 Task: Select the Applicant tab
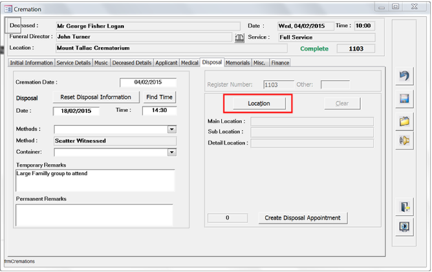tap(166, 63)
